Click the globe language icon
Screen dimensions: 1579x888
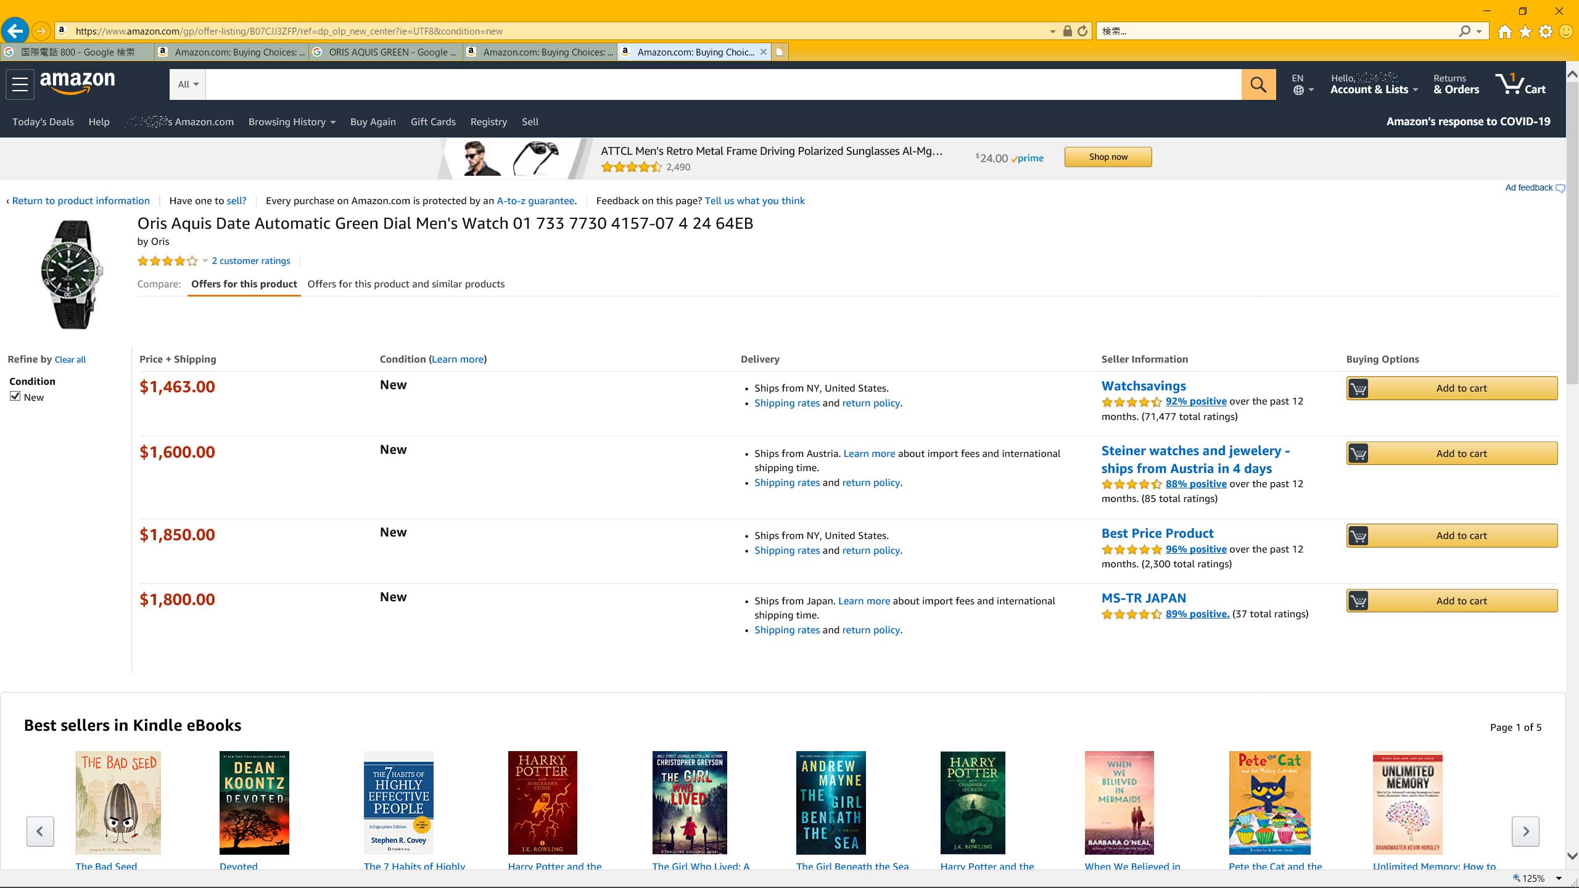point(1298,90)
